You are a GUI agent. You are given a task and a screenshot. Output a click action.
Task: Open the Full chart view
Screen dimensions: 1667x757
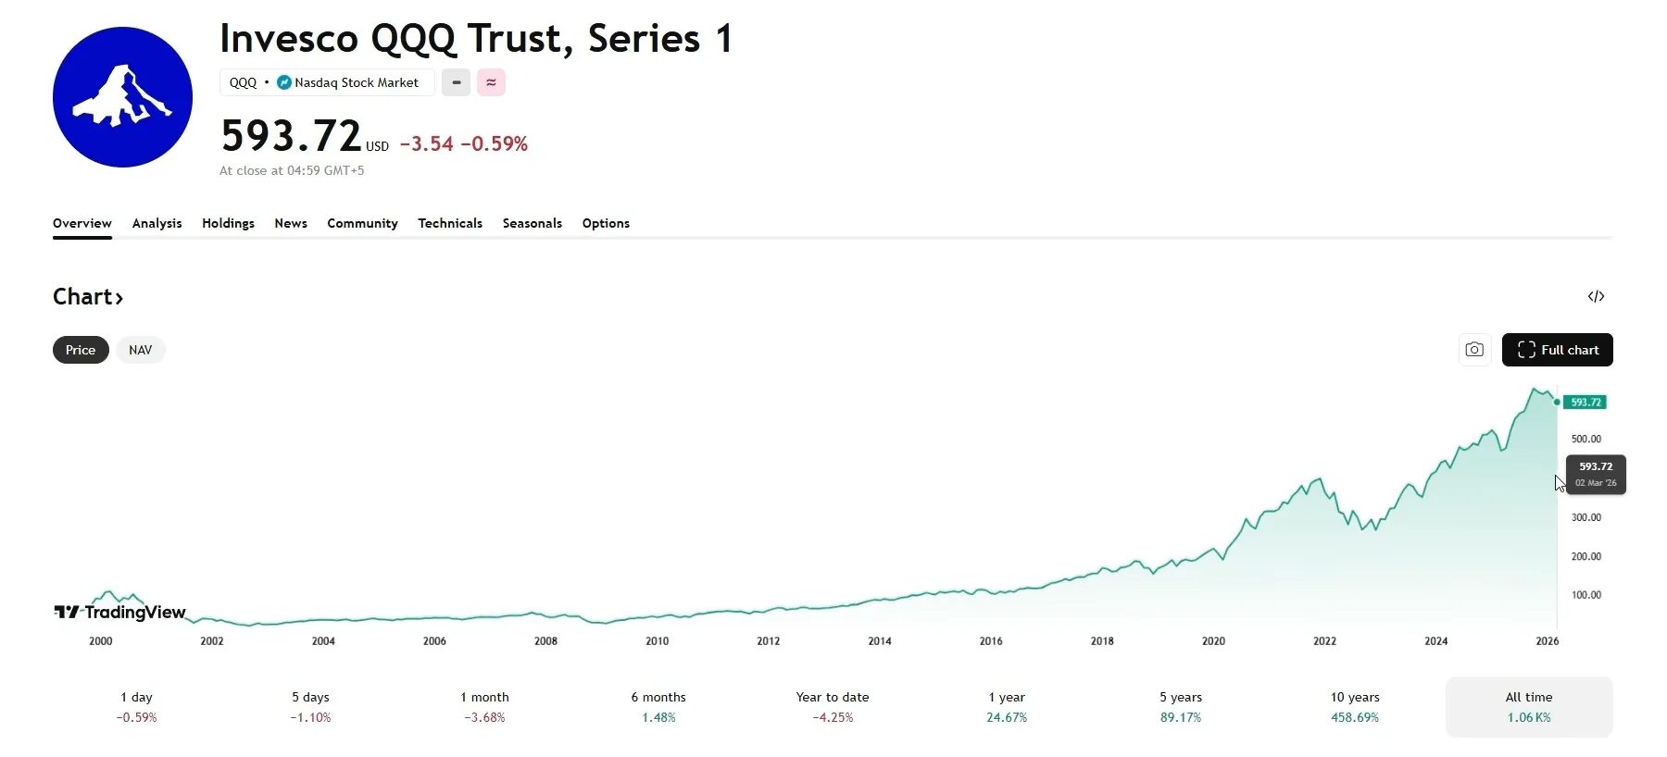point(1557,350)
